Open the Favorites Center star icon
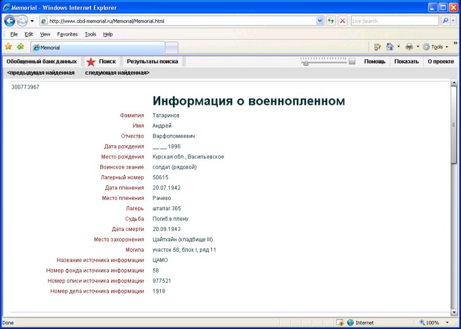Screen dimensions: 461x329 click(8, 47)
